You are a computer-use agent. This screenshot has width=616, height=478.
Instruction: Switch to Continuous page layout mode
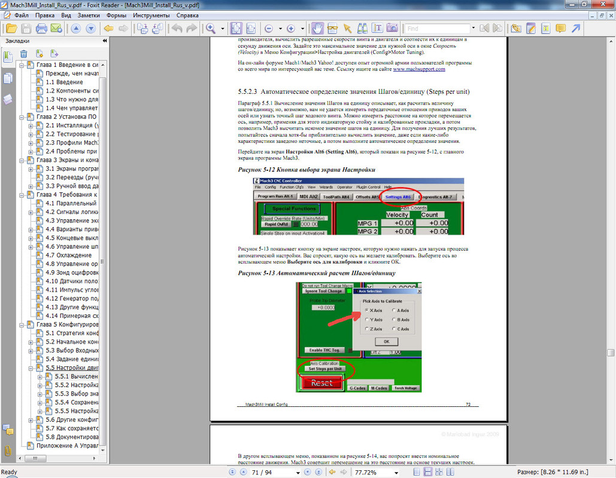point(428,472)
